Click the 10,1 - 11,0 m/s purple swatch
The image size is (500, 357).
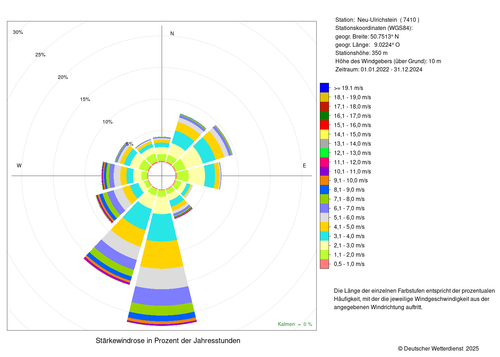(324, 171)
